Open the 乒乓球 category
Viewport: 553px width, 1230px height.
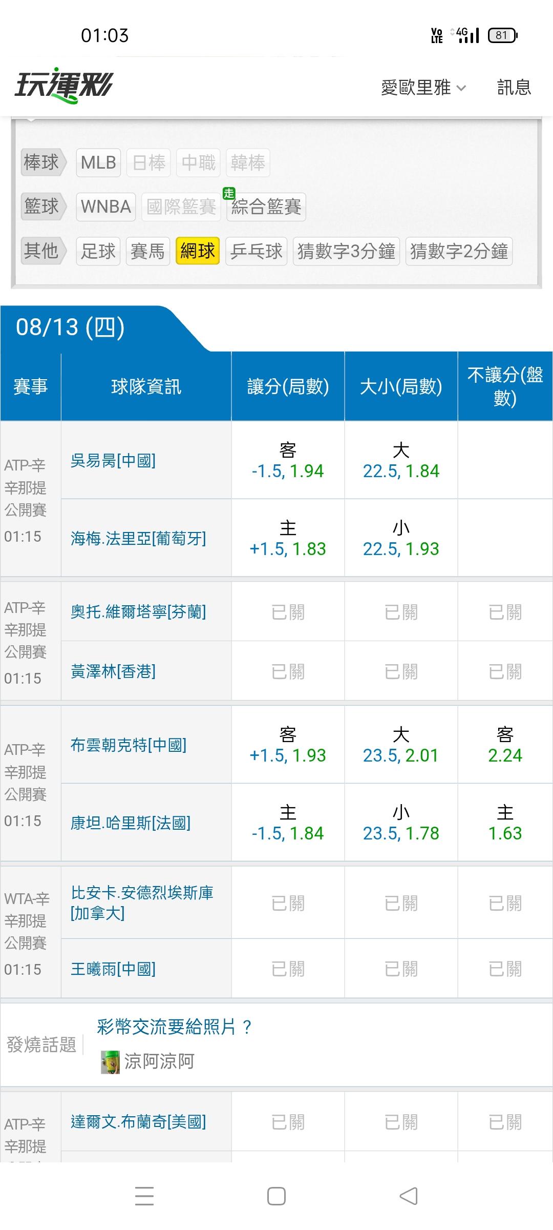257,251
